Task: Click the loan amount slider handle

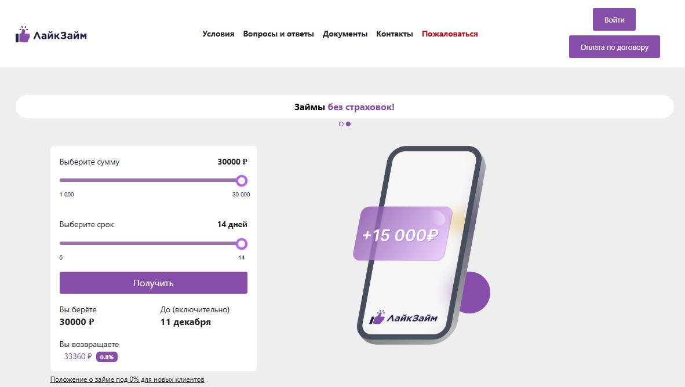Action: click(x=242, y=180)
